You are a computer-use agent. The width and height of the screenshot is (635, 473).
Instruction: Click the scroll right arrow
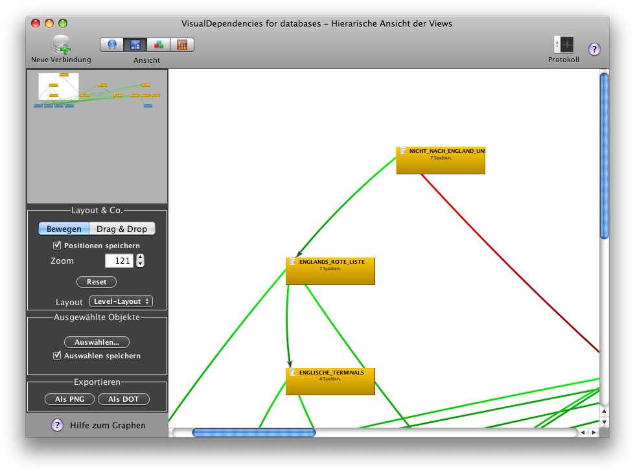click(x=594, y=433)
